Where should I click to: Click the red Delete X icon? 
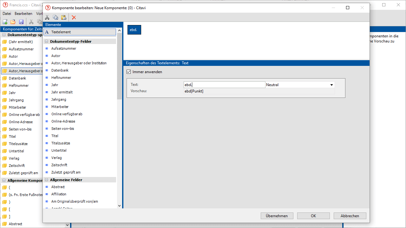pyautogui.click(x=74, y=17)
